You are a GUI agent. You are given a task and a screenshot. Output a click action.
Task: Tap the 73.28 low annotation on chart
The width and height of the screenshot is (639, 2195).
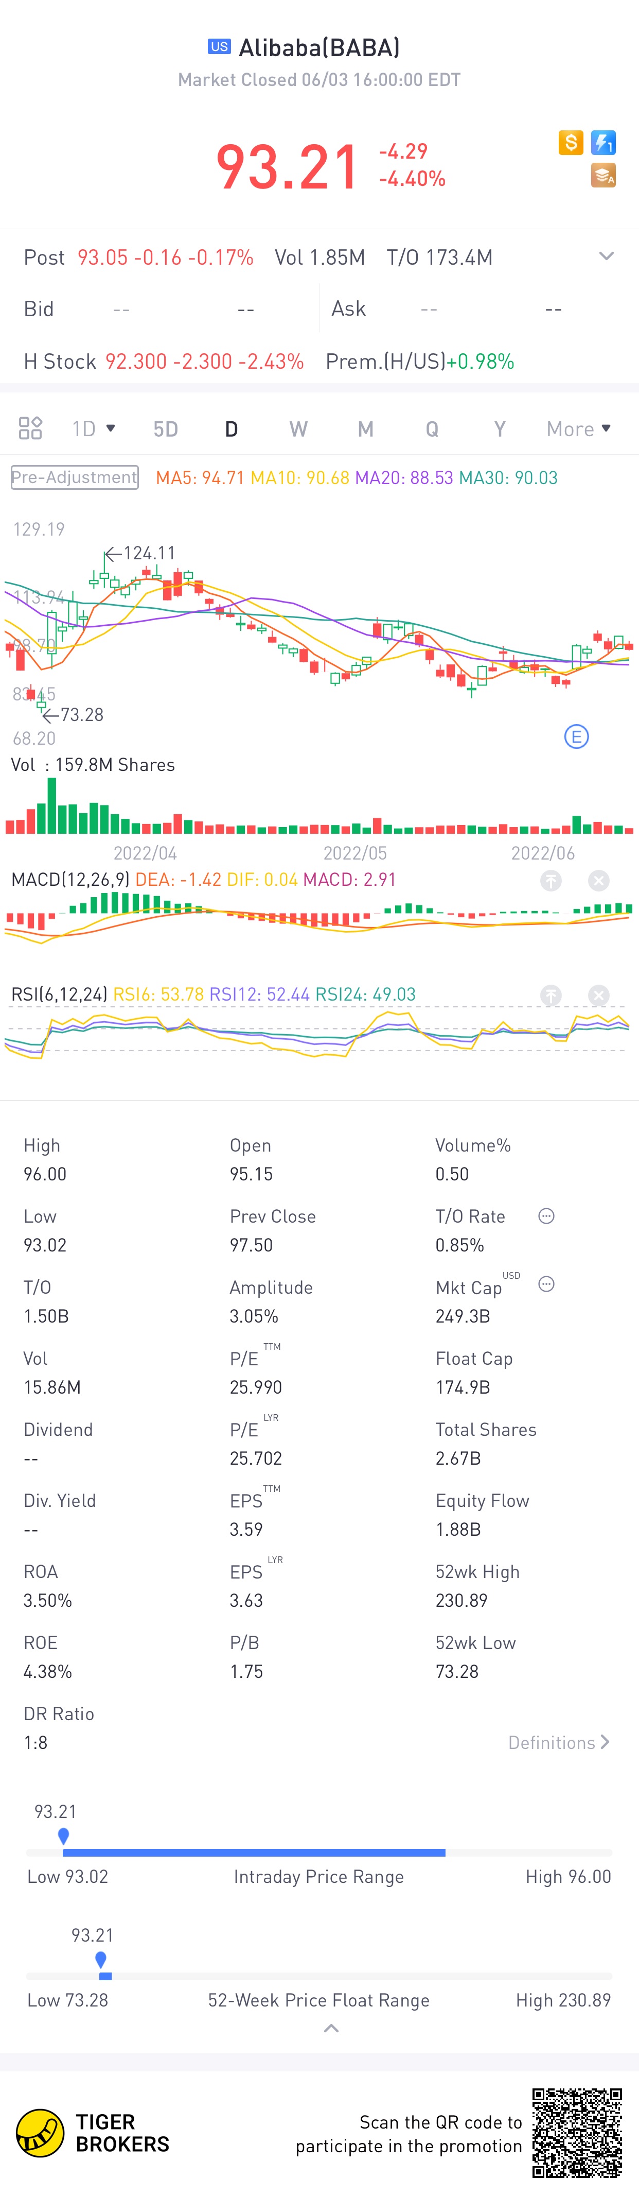pyautogui.click(x=73, y=714)
